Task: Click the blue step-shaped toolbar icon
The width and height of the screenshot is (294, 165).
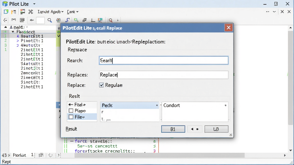Action: click(67, 20)
